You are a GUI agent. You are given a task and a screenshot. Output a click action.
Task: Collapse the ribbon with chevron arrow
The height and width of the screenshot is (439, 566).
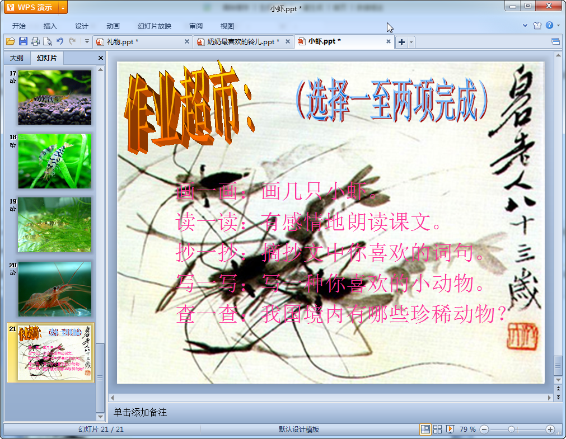(x=525, y=25)
